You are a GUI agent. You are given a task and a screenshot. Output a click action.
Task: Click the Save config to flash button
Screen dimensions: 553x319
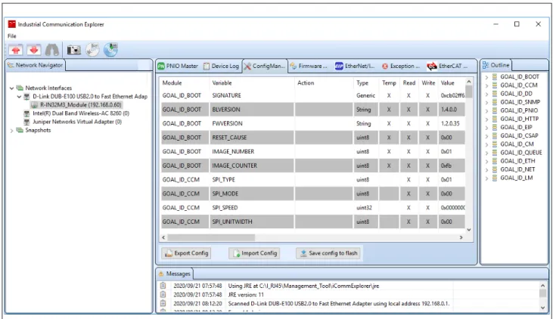tap(328, 253)
